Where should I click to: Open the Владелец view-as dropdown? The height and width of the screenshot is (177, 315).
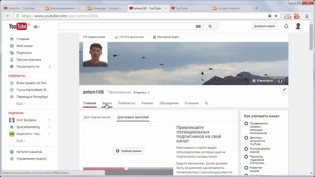coord(141,92)
